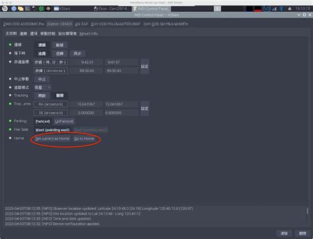The image size is (313, 239).
Task: Switch to the ASI EAF device tab
Action: pyautogui.click(x=81, y=24)
